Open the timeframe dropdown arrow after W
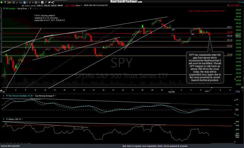This screenshot has height=148, width=244. coord(33,3)
